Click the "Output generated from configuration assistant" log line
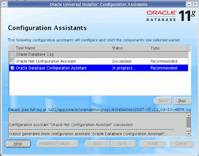199x156 pixels. 87,134
